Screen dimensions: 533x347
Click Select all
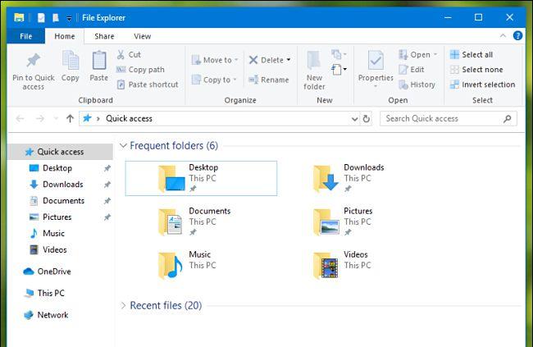(x=471, y=54)
